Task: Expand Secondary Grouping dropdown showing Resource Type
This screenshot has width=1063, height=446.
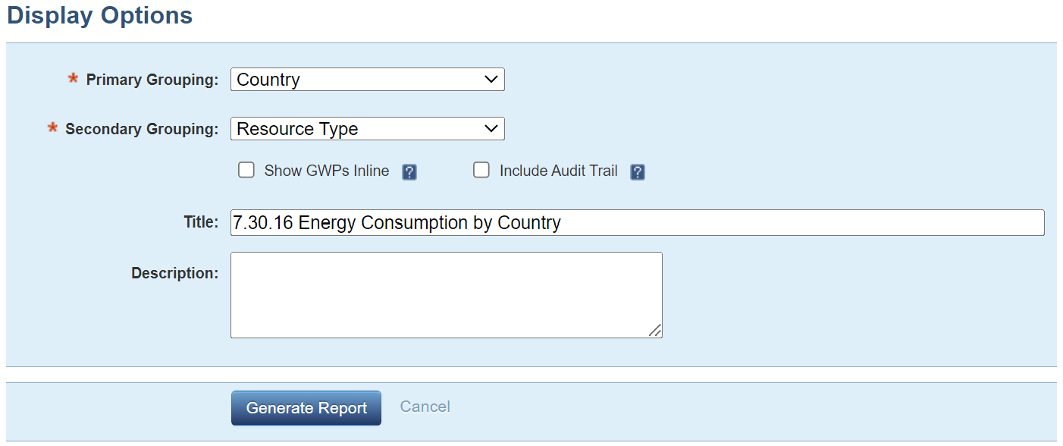Action: [368, 129]
